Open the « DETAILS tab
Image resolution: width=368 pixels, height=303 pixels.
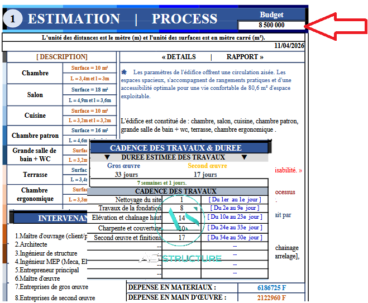[179, 57]
